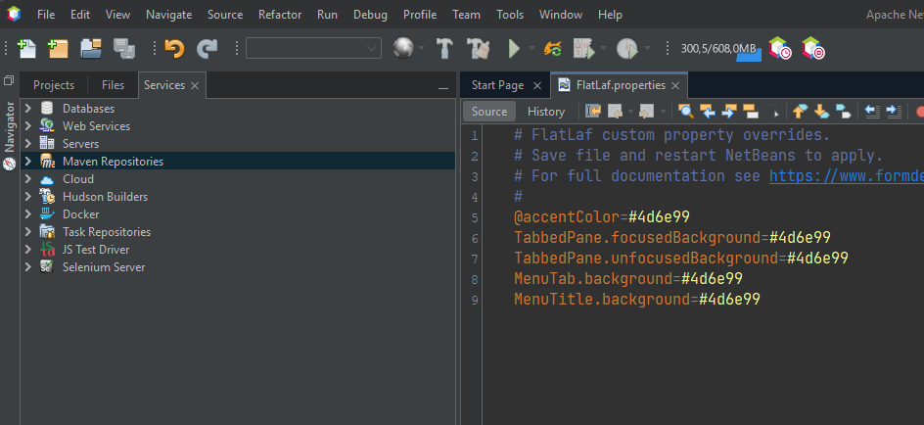The height and width of the screenshot is (425, 924).
Task: Click the globe browser icon in toolbar
Action: click(x=403, y=48)
